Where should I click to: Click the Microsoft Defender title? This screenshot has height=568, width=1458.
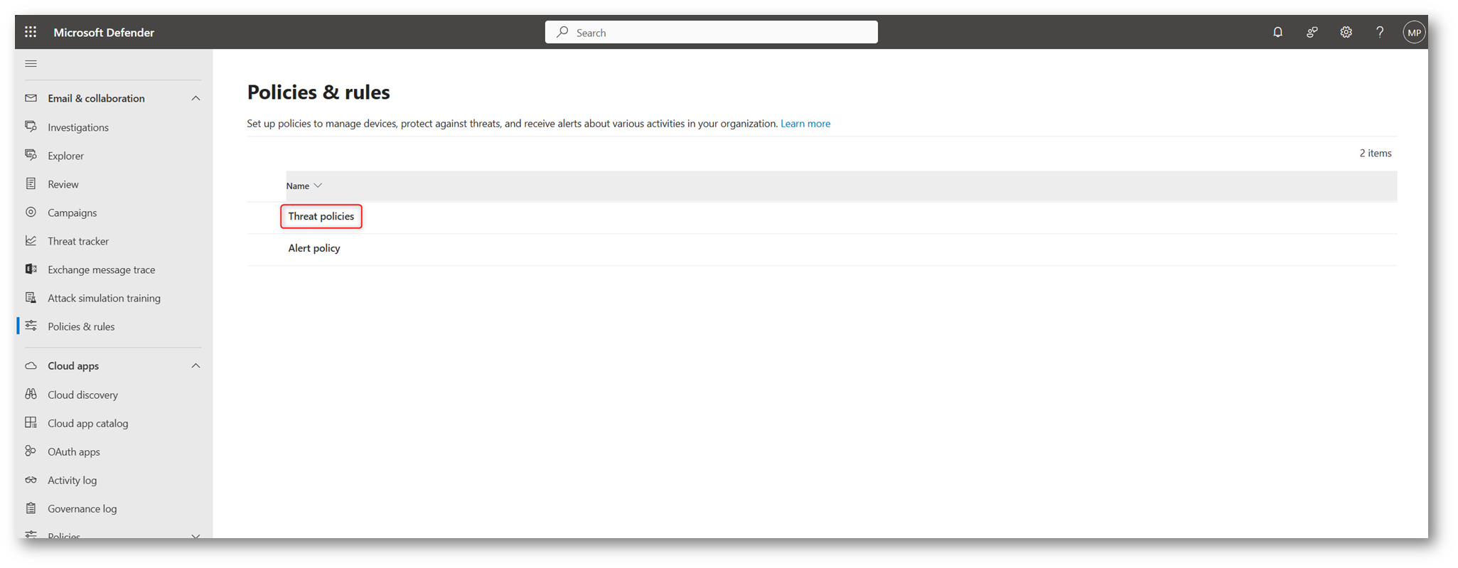click(104, 32)
